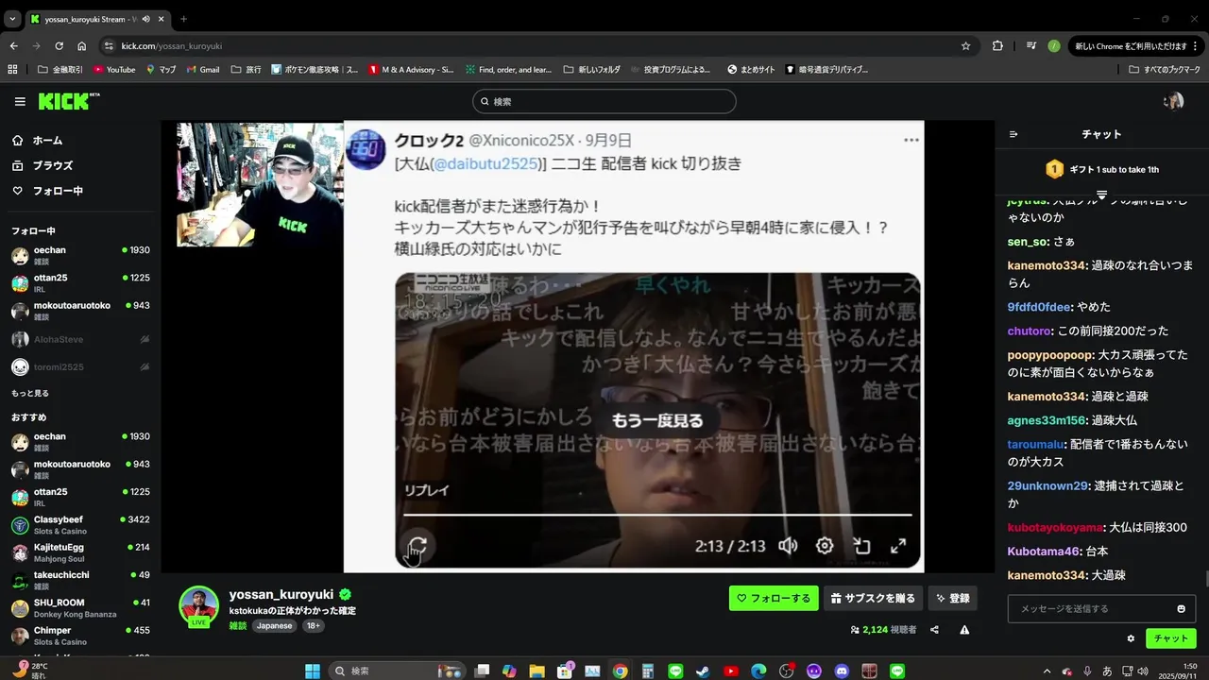Go back in Chrome

[13, 45]
